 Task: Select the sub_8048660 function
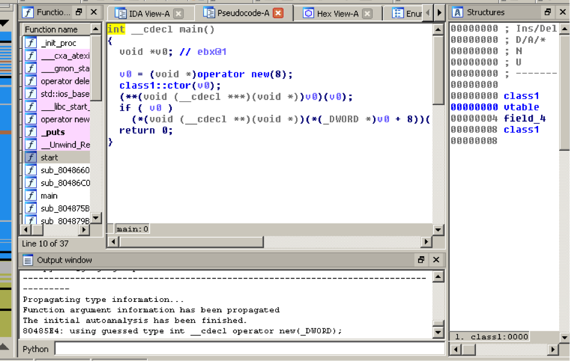click(56, 170)
